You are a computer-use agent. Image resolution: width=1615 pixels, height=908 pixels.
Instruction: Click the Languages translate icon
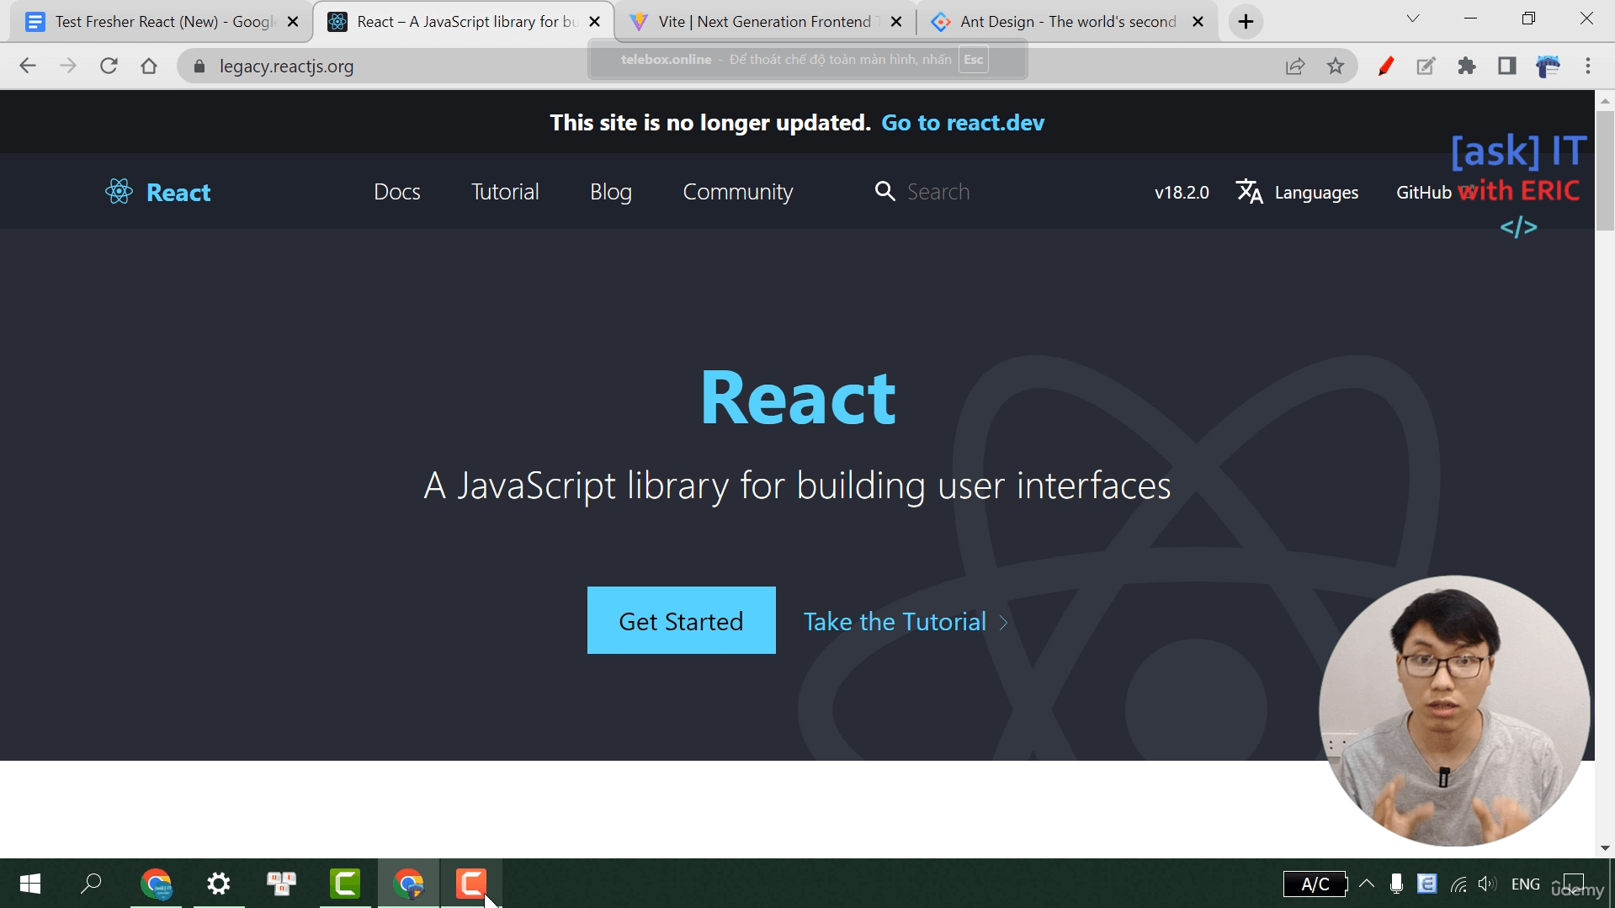(x=1250, y=192)
